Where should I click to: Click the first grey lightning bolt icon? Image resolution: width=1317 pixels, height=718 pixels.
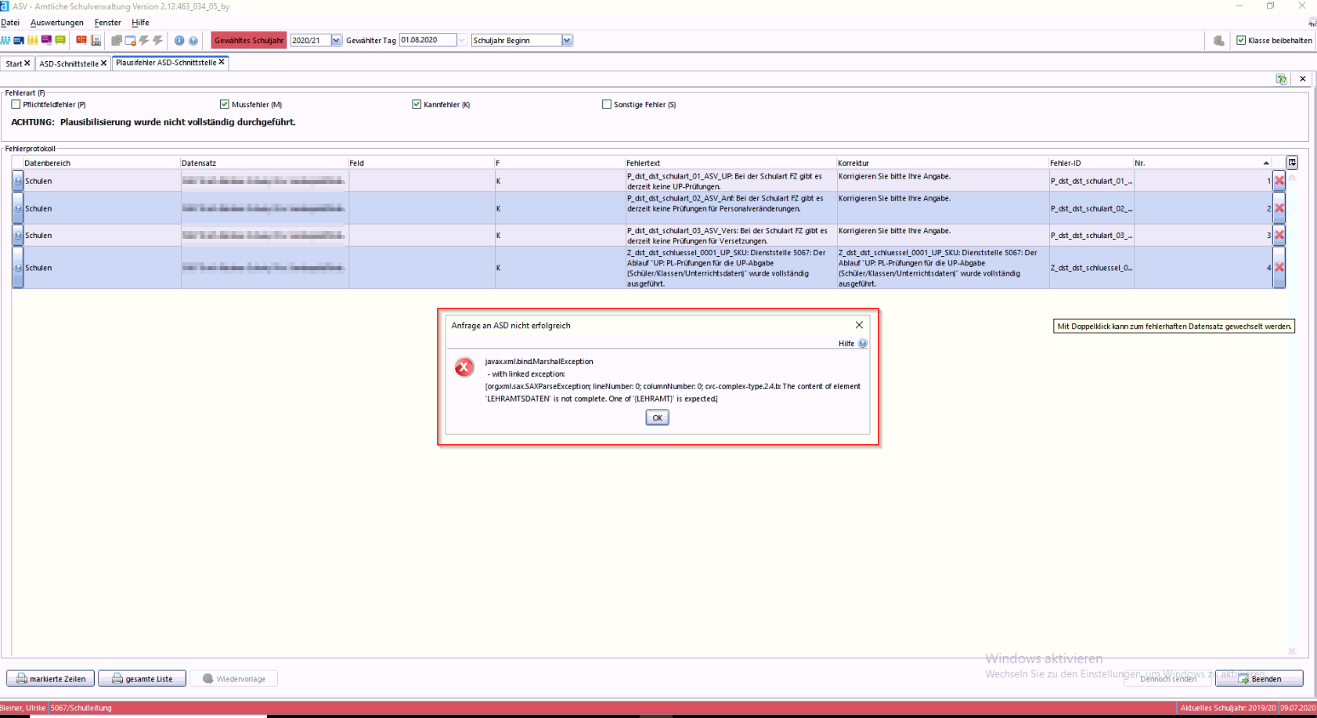point(144,40)
